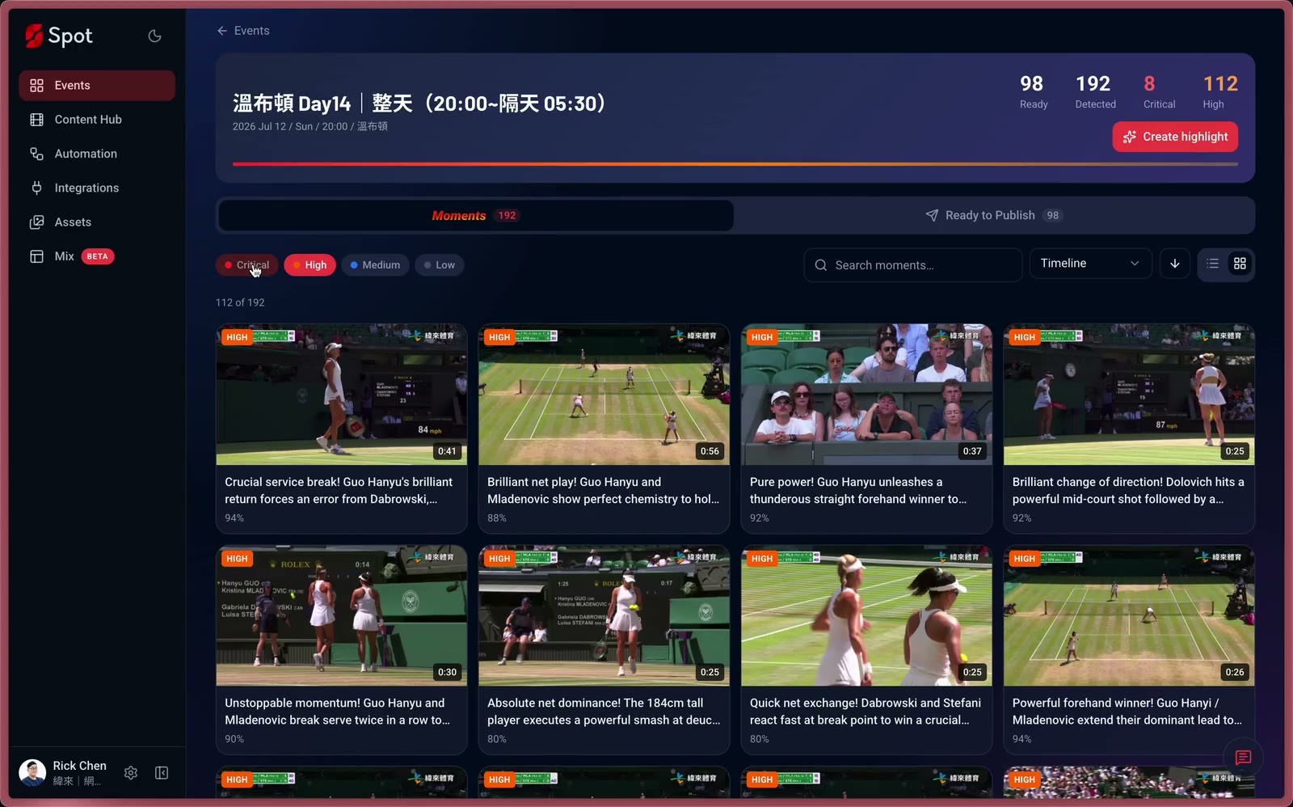Click the Events breadcrumb link
The height and width of the screenshot is (807, 1293).
pyautogui.click(x=252, y=31)
